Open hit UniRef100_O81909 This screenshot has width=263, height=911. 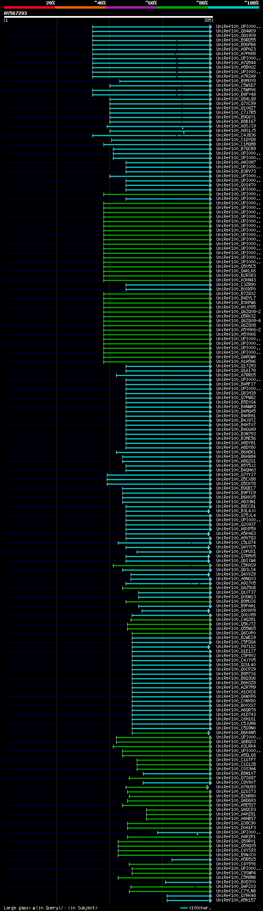point(236,35)
